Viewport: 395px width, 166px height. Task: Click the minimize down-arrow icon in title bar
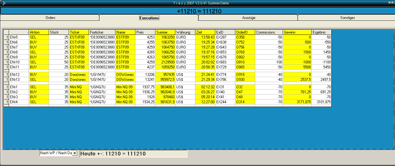click(x=389, y=3)
